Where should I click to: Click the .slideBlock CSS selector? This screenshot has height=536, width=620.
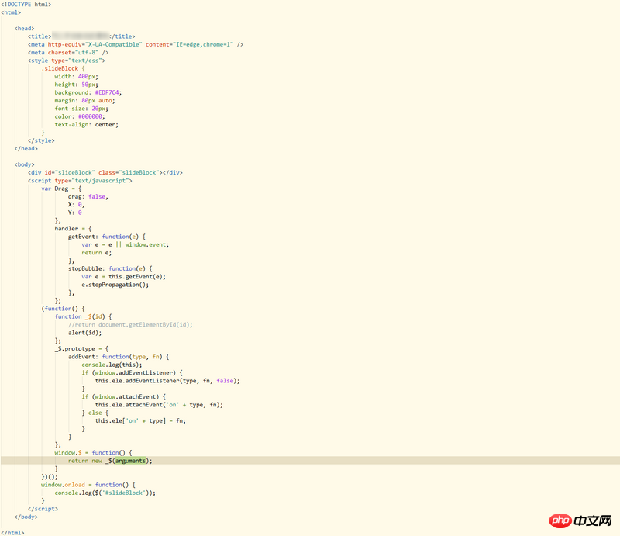pyautogui.click(x=62, y=68)
